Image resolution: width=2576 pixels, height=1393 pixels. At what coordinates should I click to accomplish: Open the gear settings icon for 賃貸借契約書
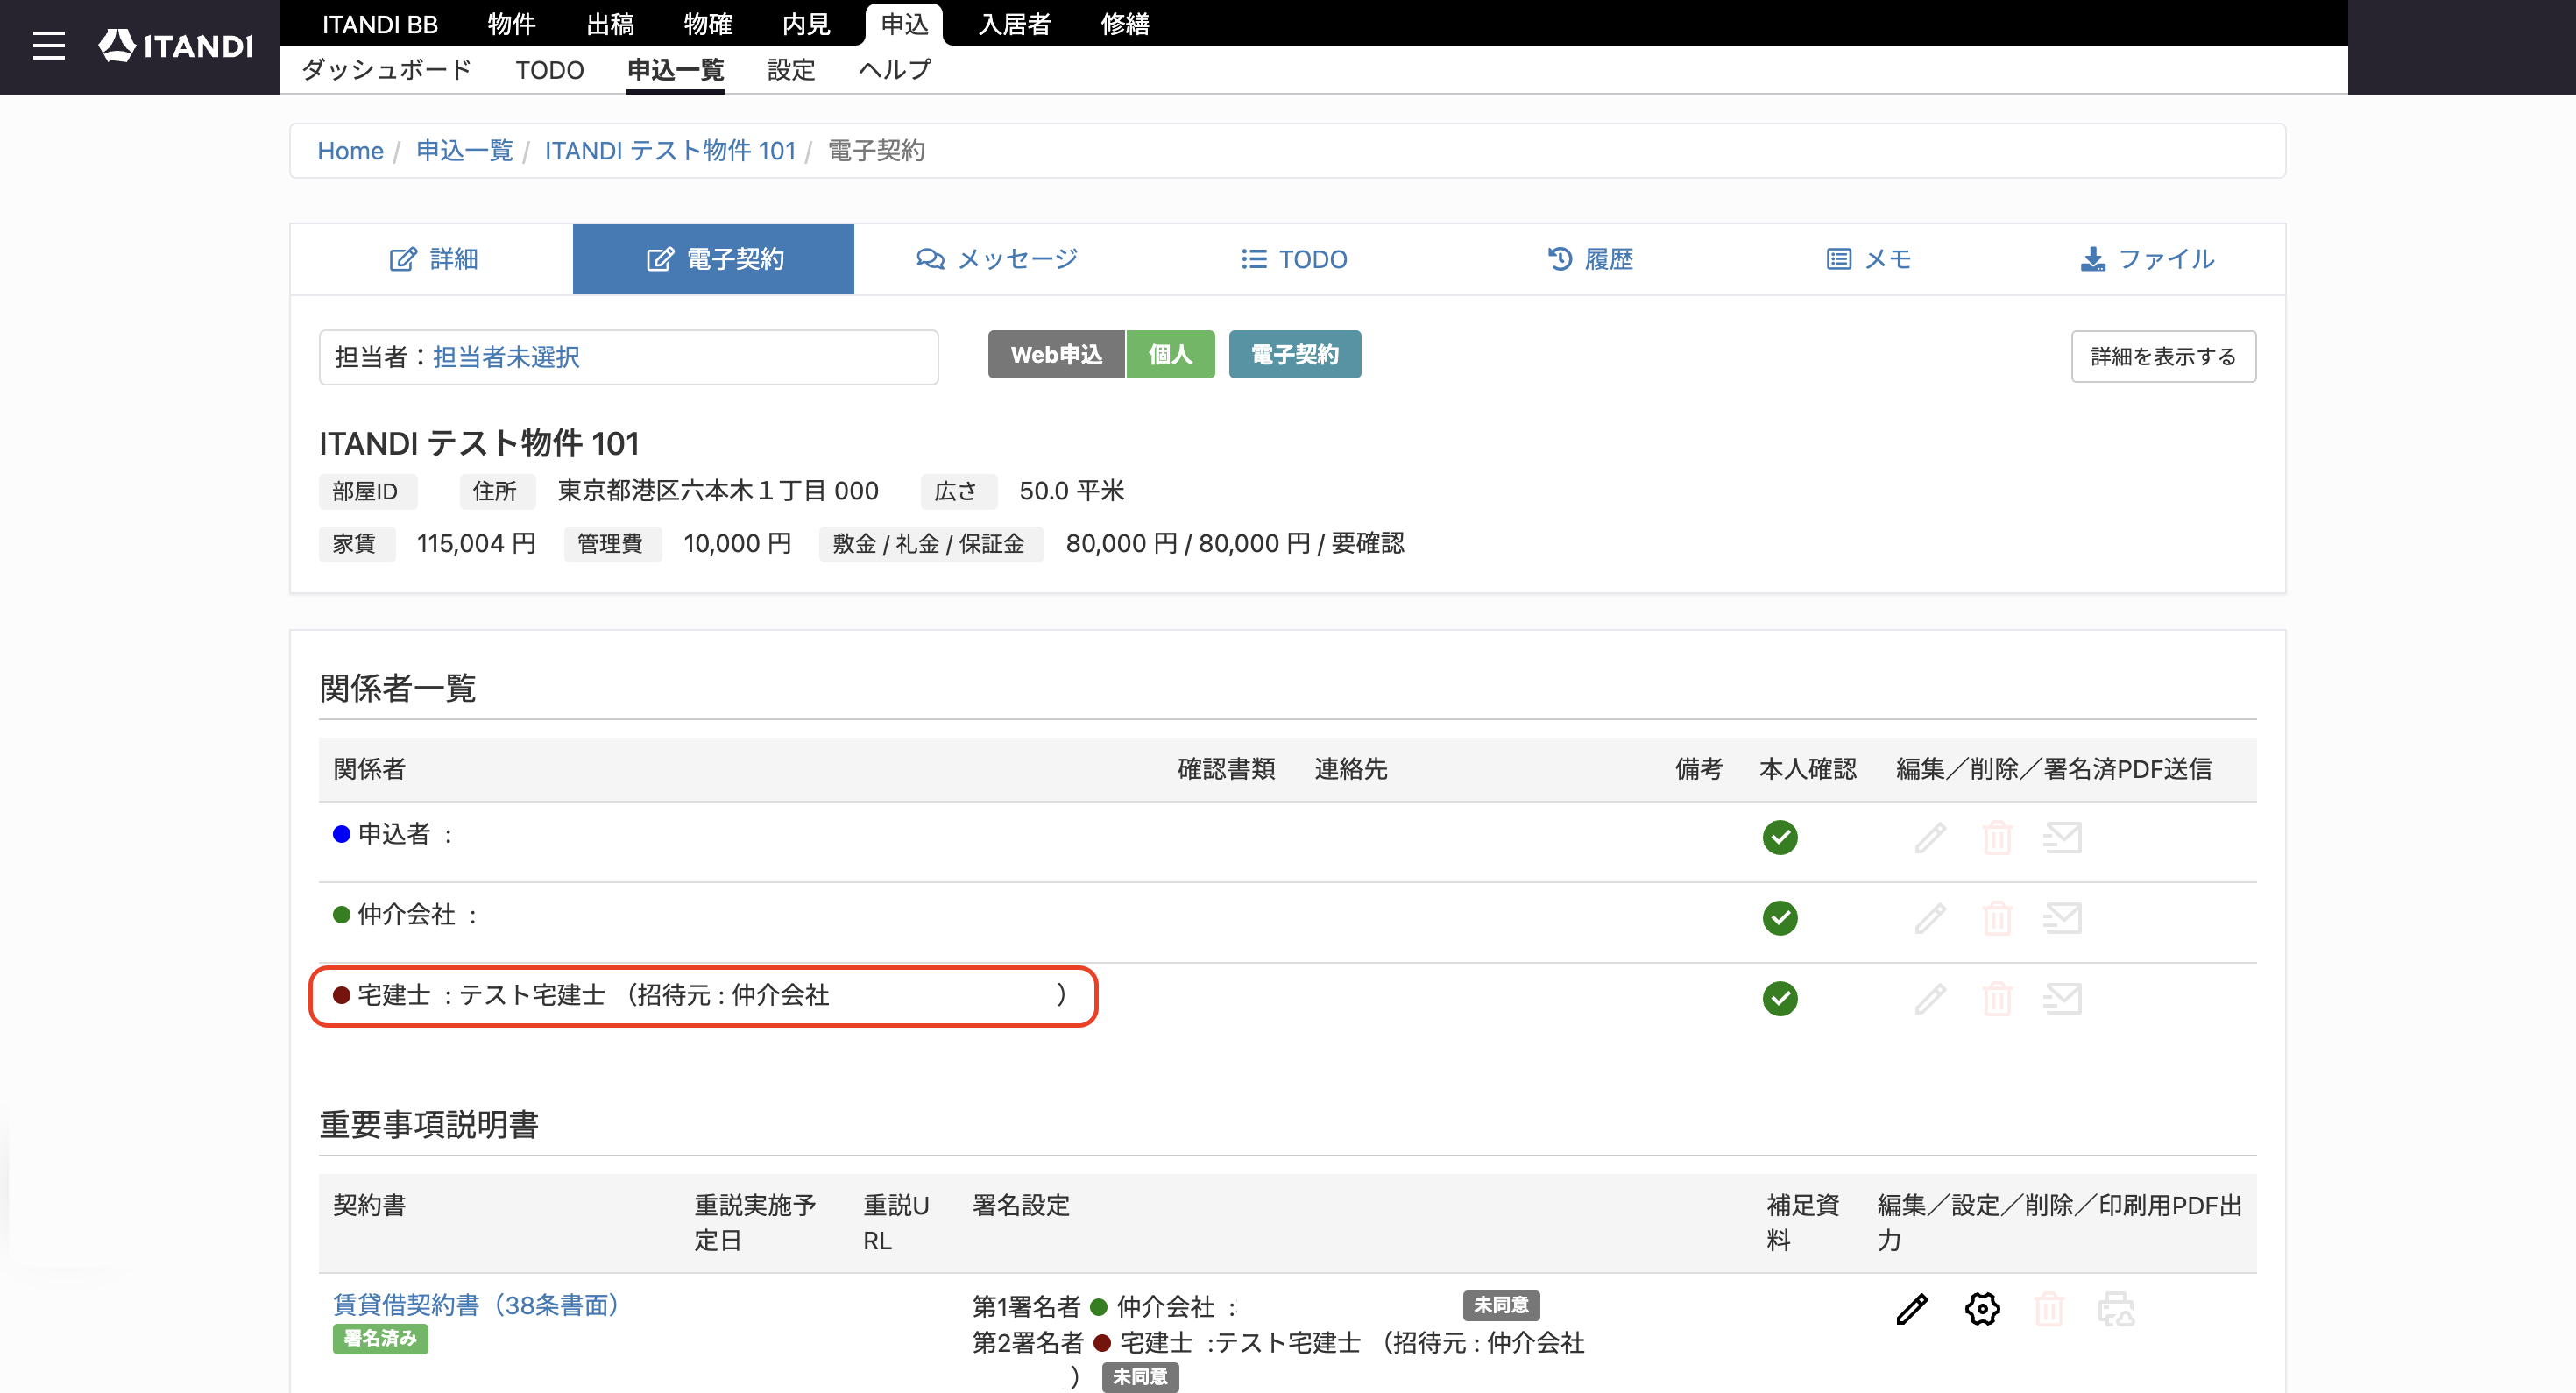point(1982,1308)
